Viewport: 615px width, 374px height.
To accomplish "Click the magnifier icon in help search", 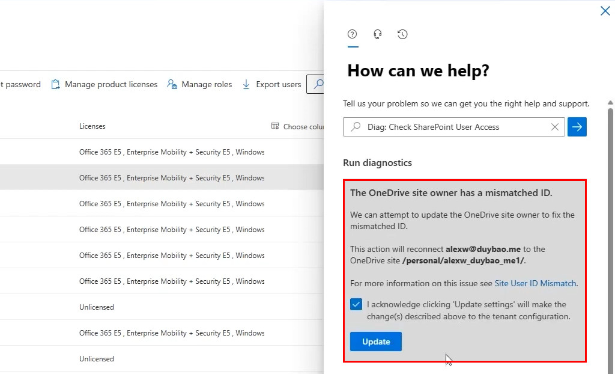I will 356,126.
